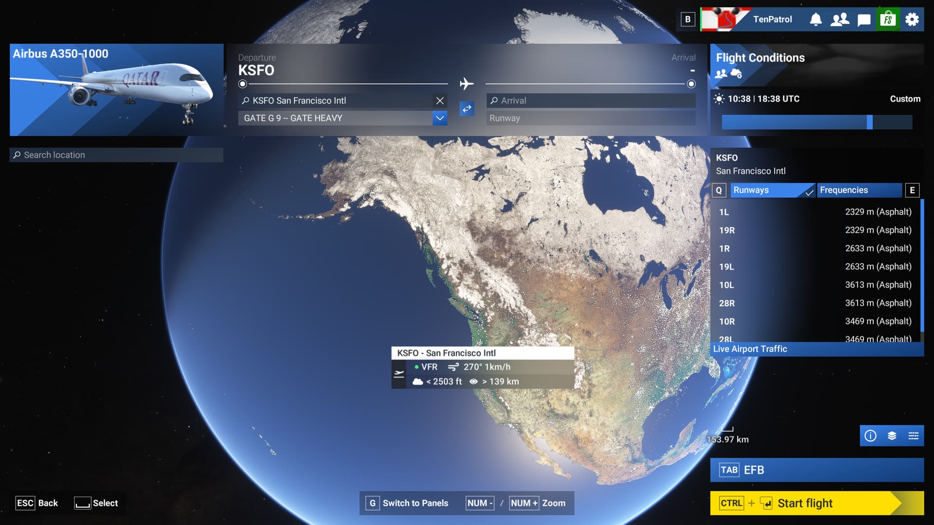Switch to the Runways tab
The width and height of the screenshot is (934, 525).
coord(772,190)
